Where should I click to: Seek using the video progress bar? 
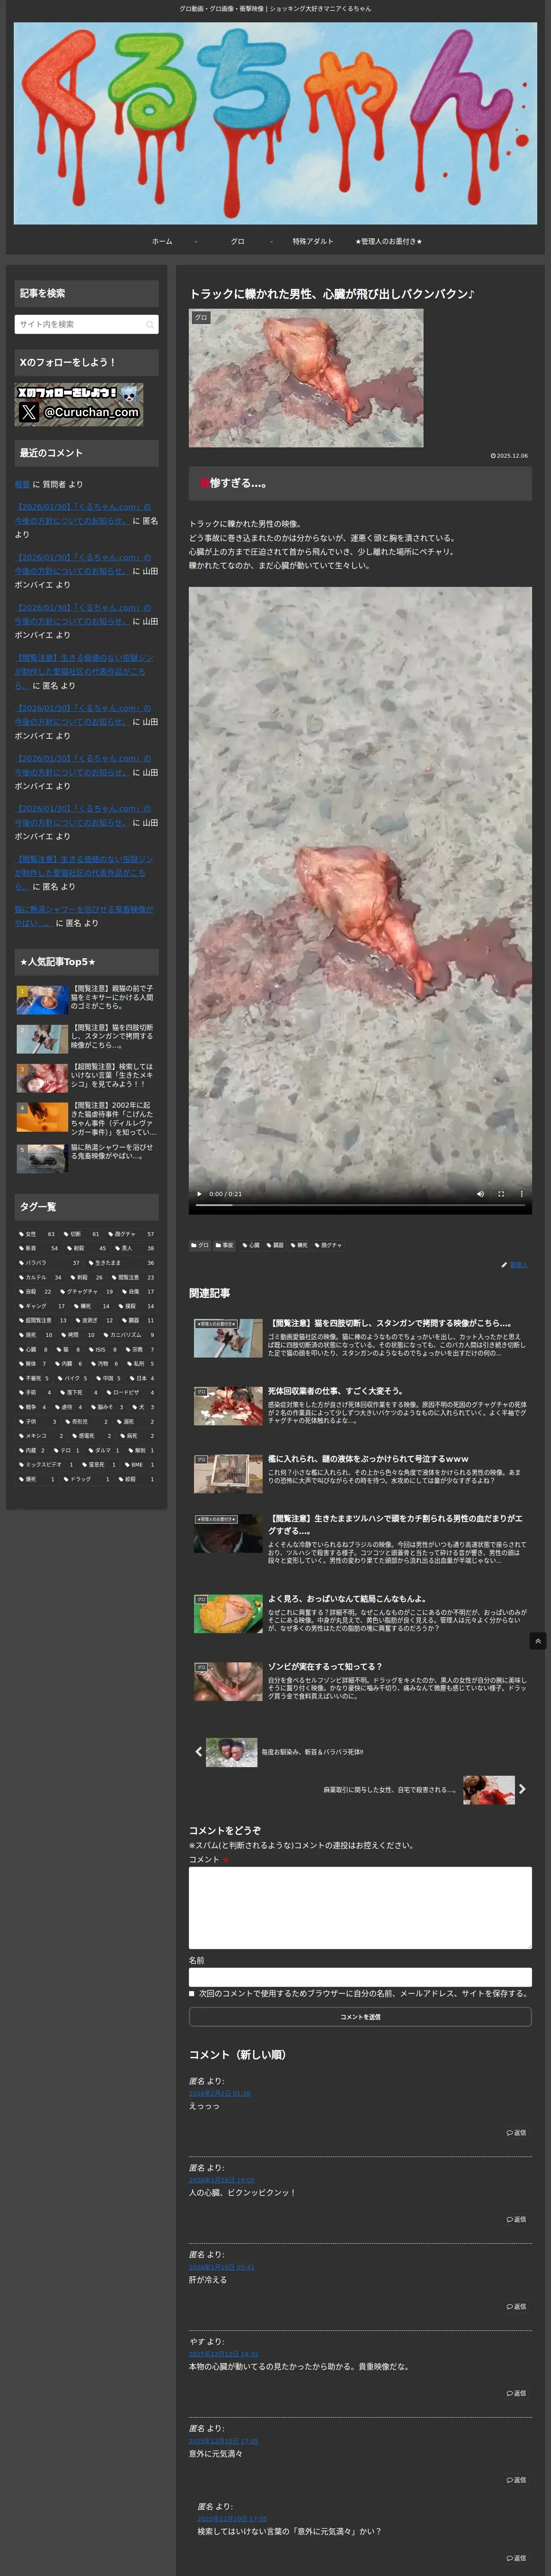[360, 1206]
